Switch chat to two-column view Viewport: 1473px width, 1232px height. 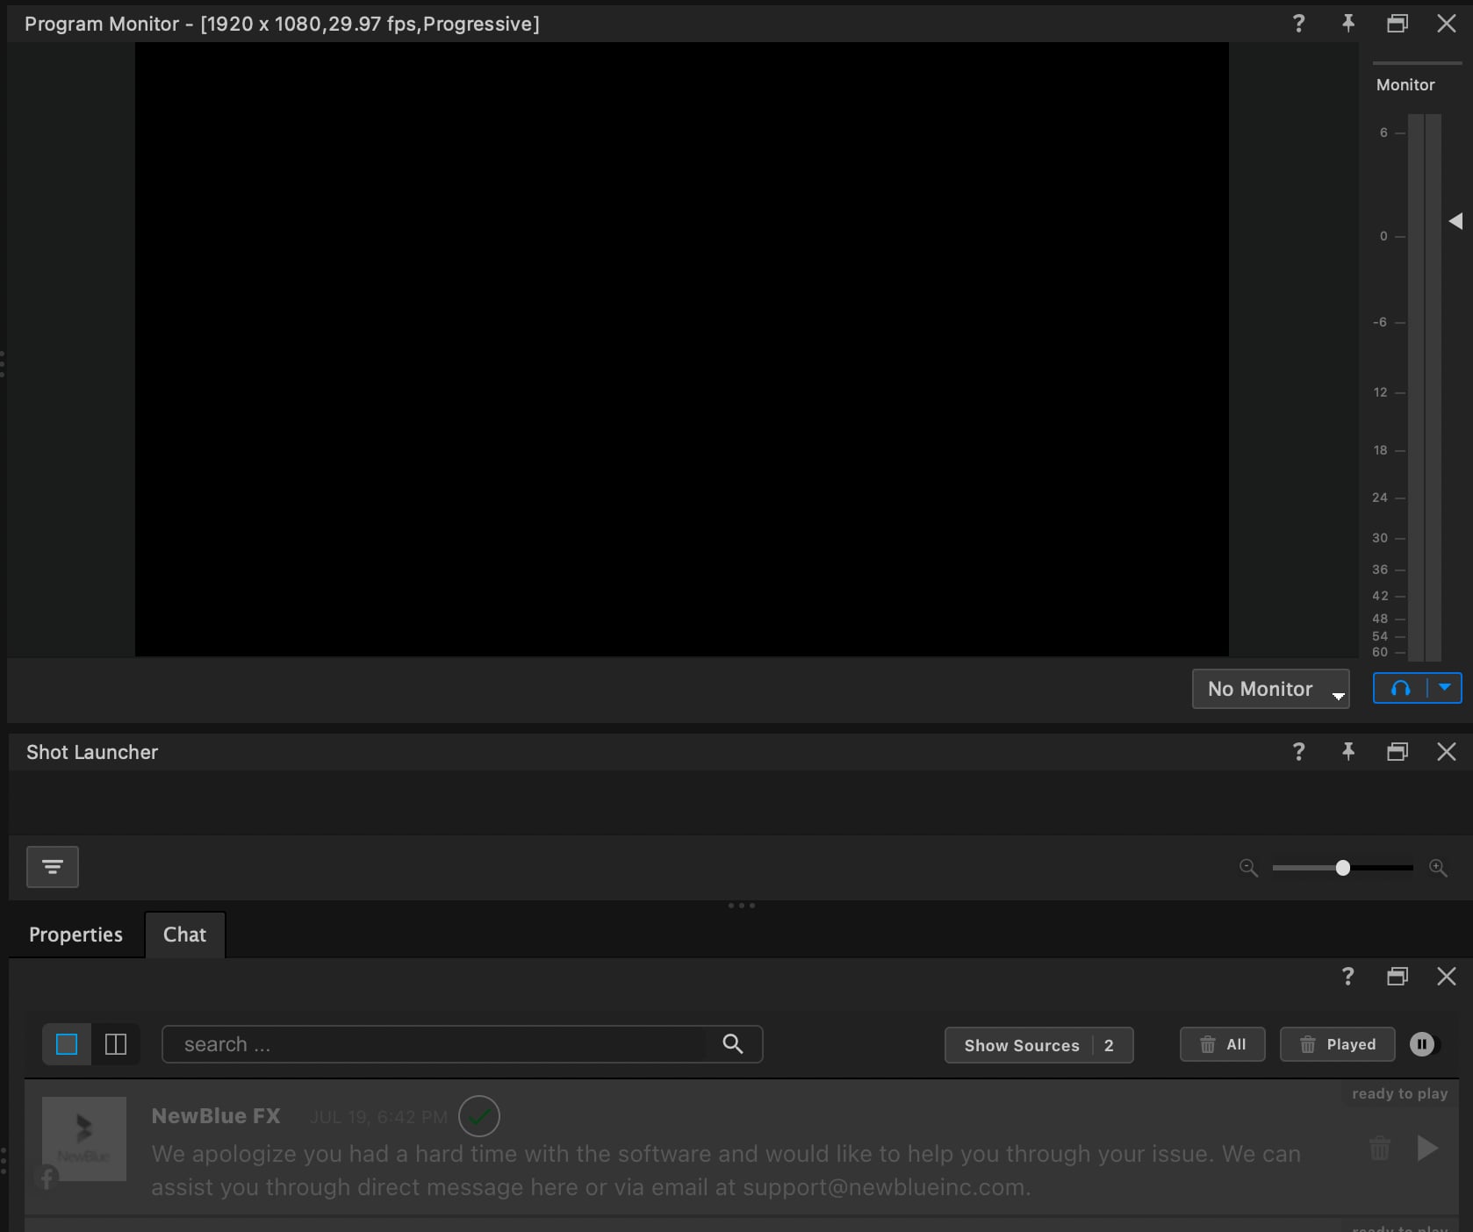116,1044
